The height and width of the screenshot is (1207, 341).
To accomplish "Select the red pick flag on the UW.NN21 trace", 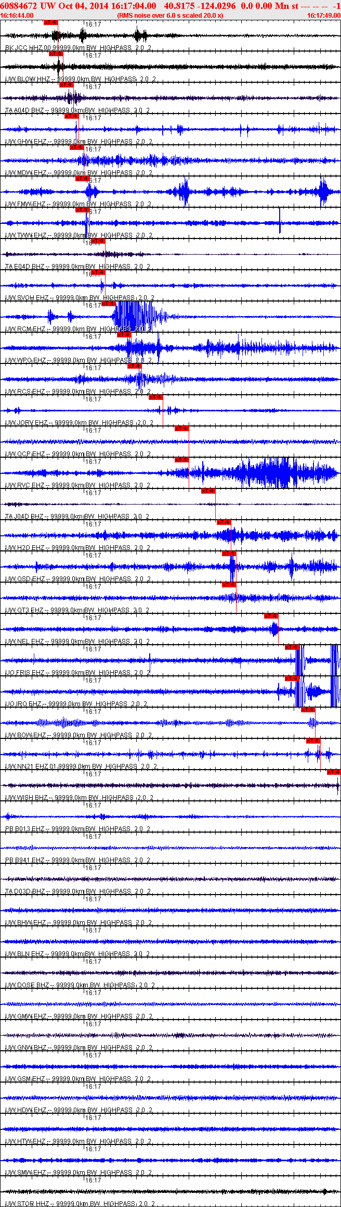I will (313, 741).
